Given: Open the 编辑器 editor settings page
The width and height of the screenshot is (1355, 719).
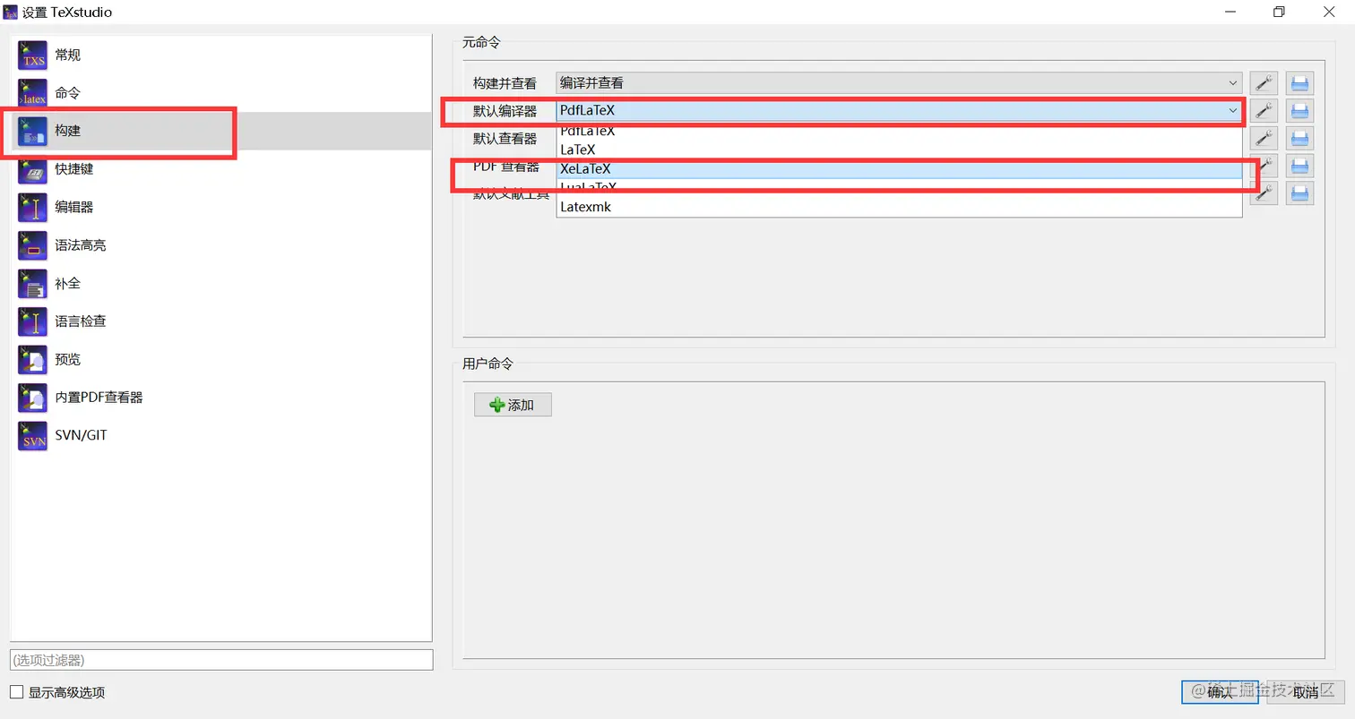Looking at the screenshot, I should pyautogui.click(x=220, y=207).
